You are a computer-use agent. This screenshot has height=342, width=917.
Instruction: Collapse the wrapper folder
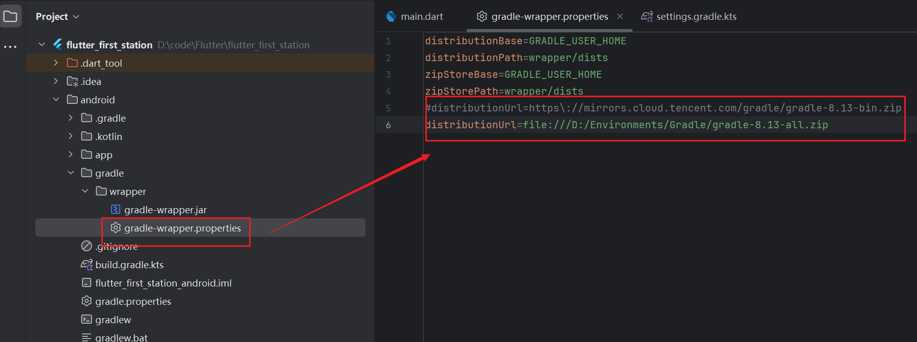click(x=85, y=191)
